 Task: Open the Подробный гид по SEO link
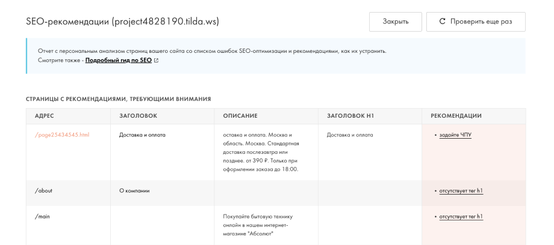118,61
